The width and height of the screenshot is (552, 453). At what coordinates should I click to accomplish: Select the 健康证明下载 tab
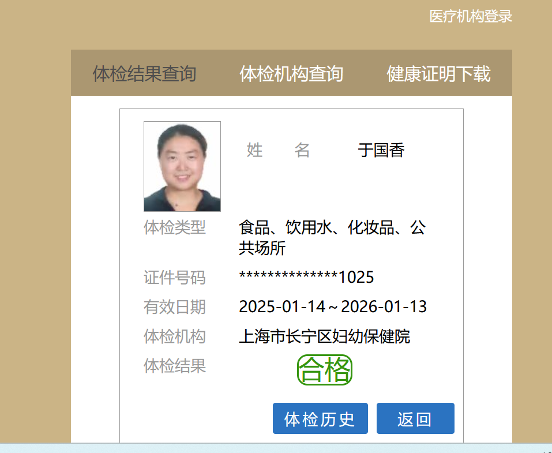438,74
